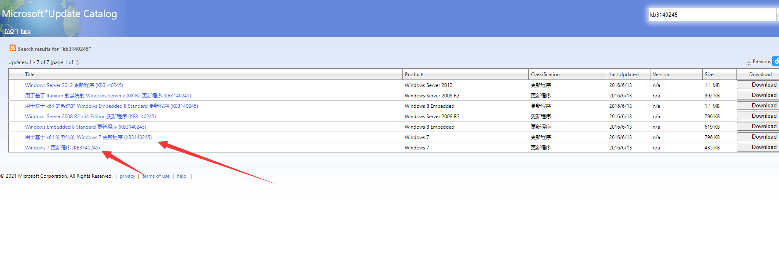The width and height of the screenshot is (779, 271).
Task: Open x64 Windows 7 更新程序 (KB3140245) link
Action: coord(88,137)
